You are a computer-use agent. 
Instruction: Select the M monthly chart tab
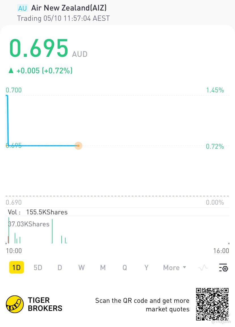103,268
